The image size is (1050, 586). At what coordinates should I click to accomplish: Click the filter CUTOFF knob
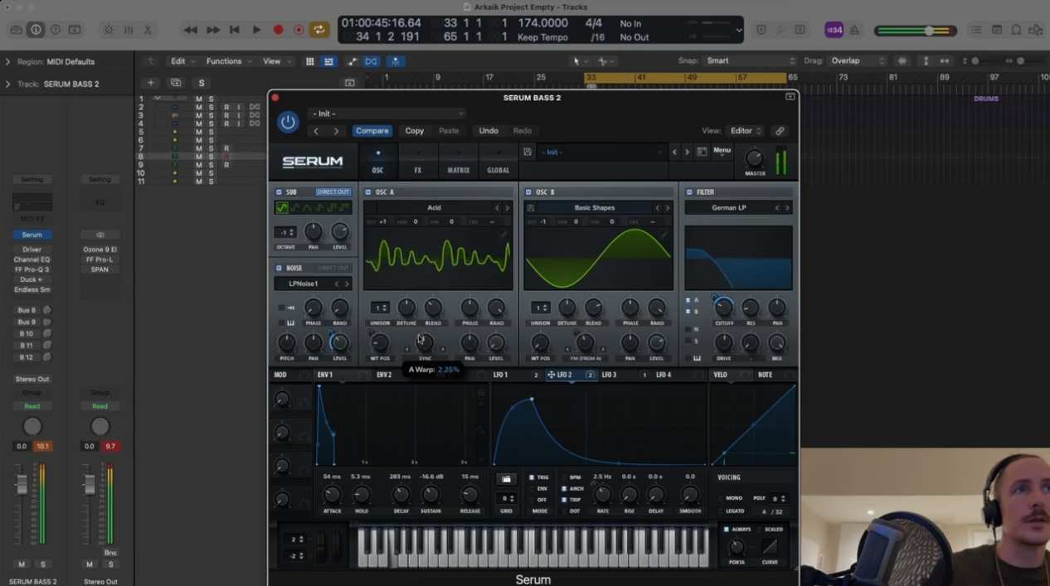coord(724,308)
